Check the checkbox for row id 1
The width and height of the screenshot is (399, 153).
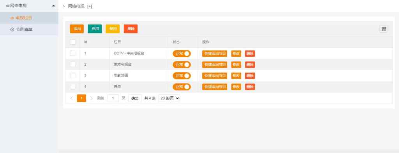[72, 53]
